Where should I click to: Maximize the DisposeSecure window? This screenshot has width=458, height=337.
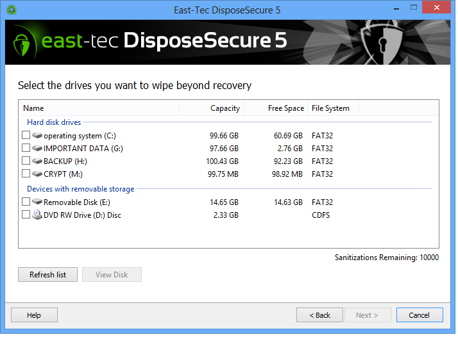pyautogui.click(x=414, y=8)
